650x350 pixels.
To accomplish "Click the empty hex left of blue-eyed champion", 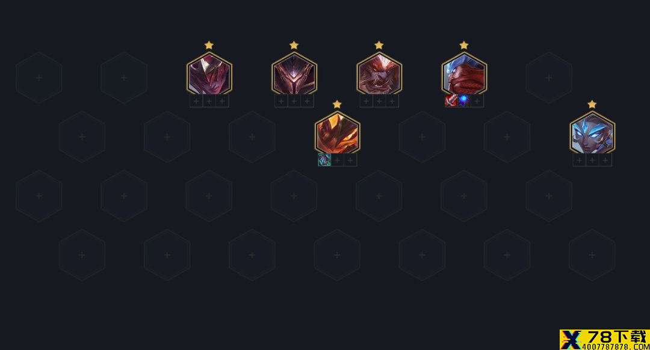I will [x=507, y=137].
